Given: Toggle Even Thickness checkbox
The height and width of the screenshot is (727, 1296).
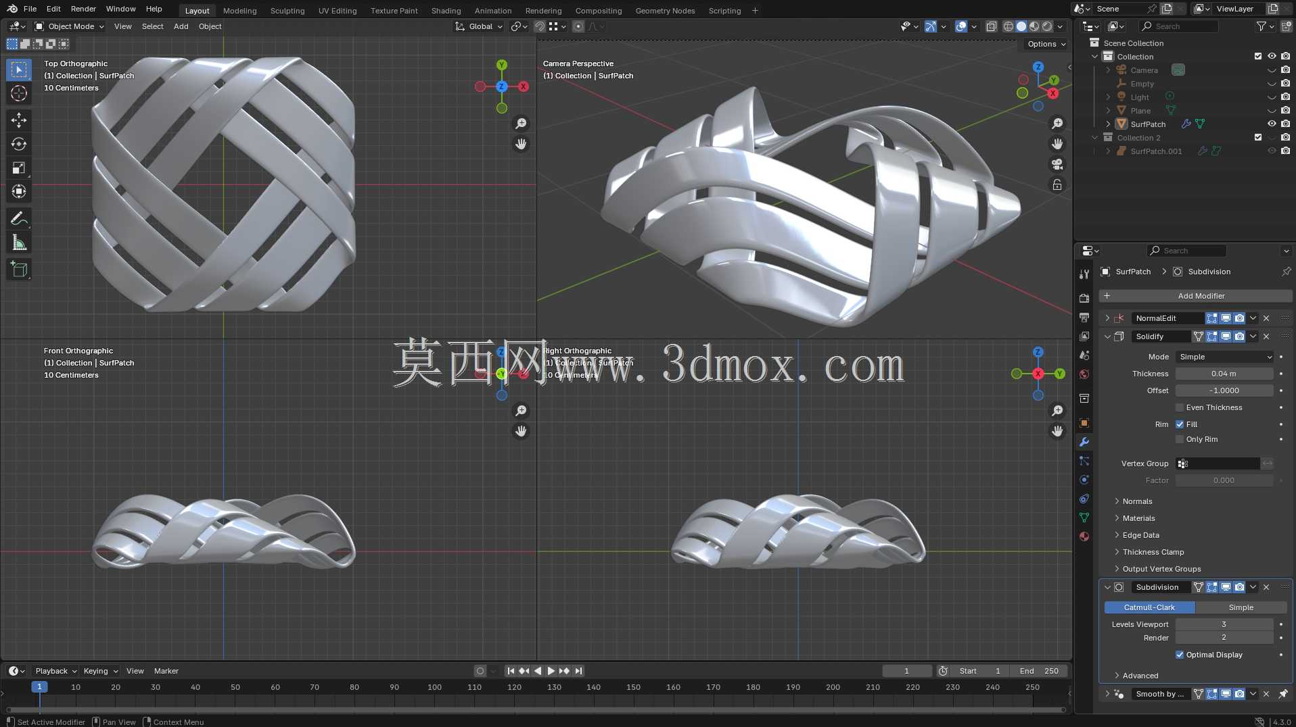Looking at the screenshot, I should pyautogui.click(x=1180, y=407).
